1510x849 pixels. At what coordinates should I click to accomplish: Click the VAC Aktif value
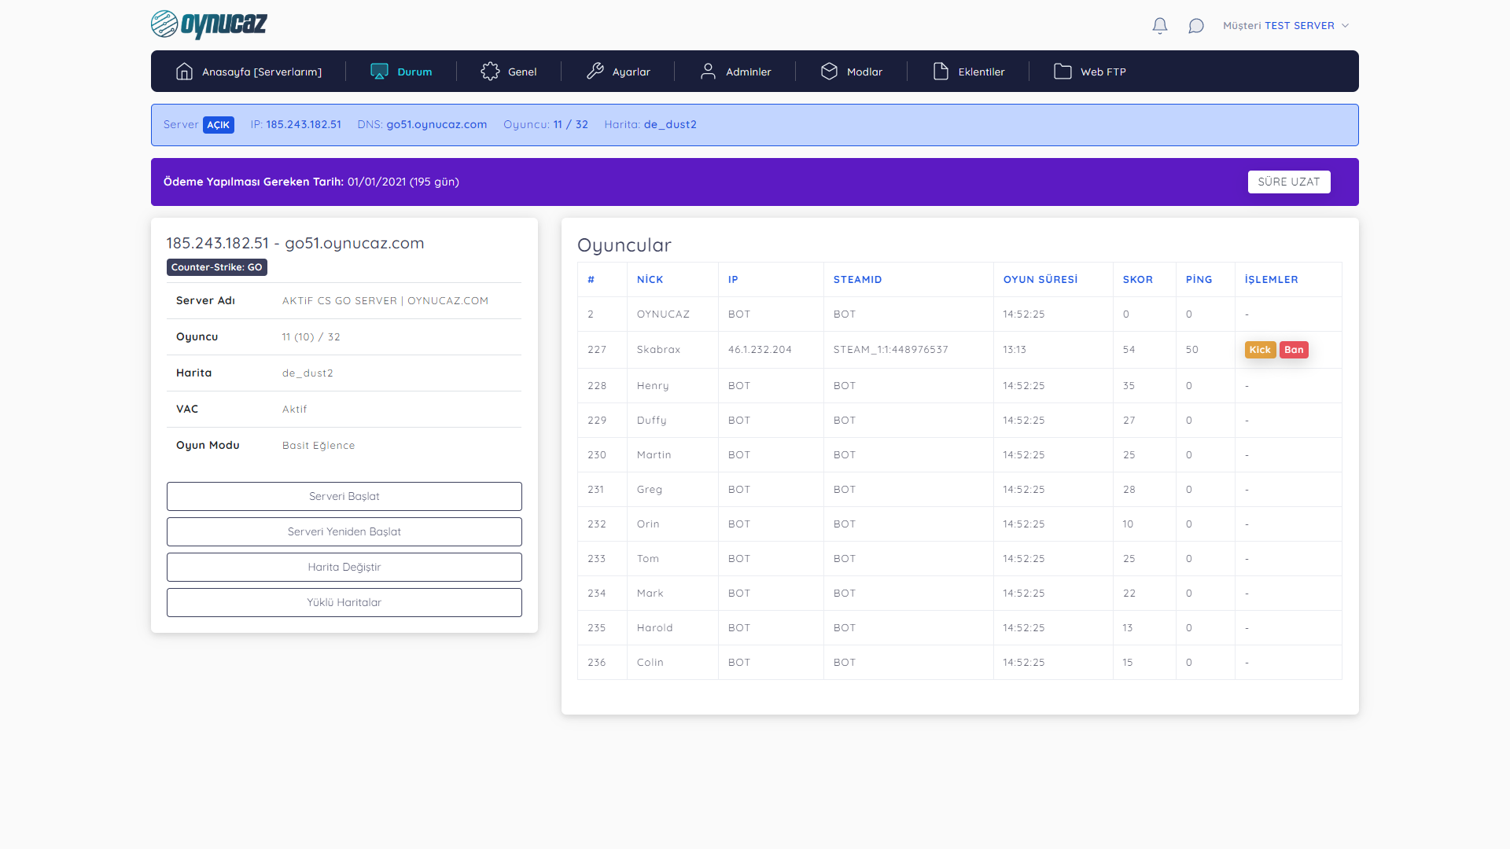click(x=294, y=409)
